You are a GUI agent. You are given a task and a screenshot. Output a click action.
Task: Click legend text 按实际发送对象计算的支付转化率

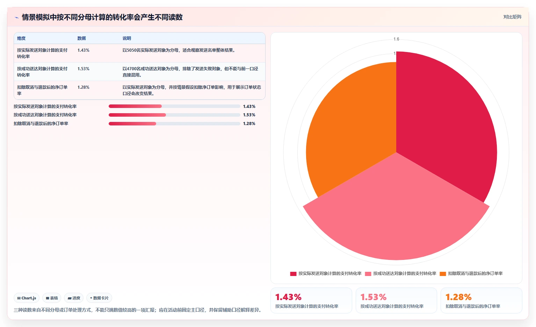point(330,274)
